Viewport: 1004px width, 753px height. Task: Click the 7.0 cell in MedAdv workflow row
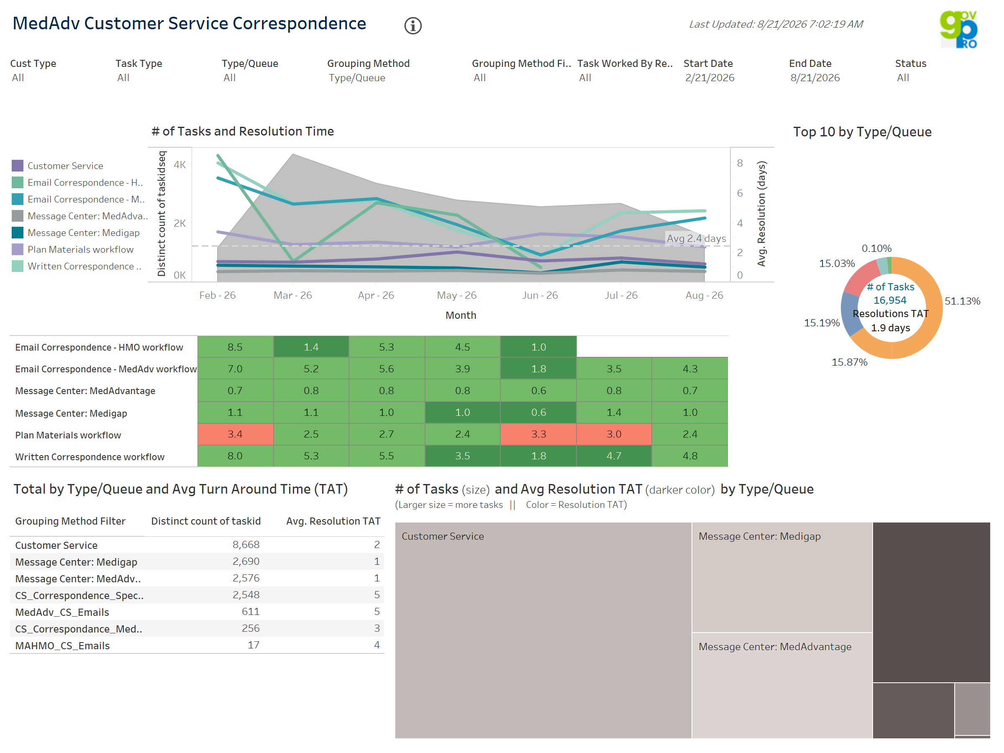[235, 369]
